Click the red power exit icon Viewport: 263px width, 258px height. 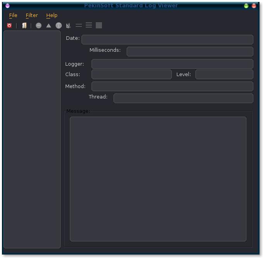[x=9, y=25]
